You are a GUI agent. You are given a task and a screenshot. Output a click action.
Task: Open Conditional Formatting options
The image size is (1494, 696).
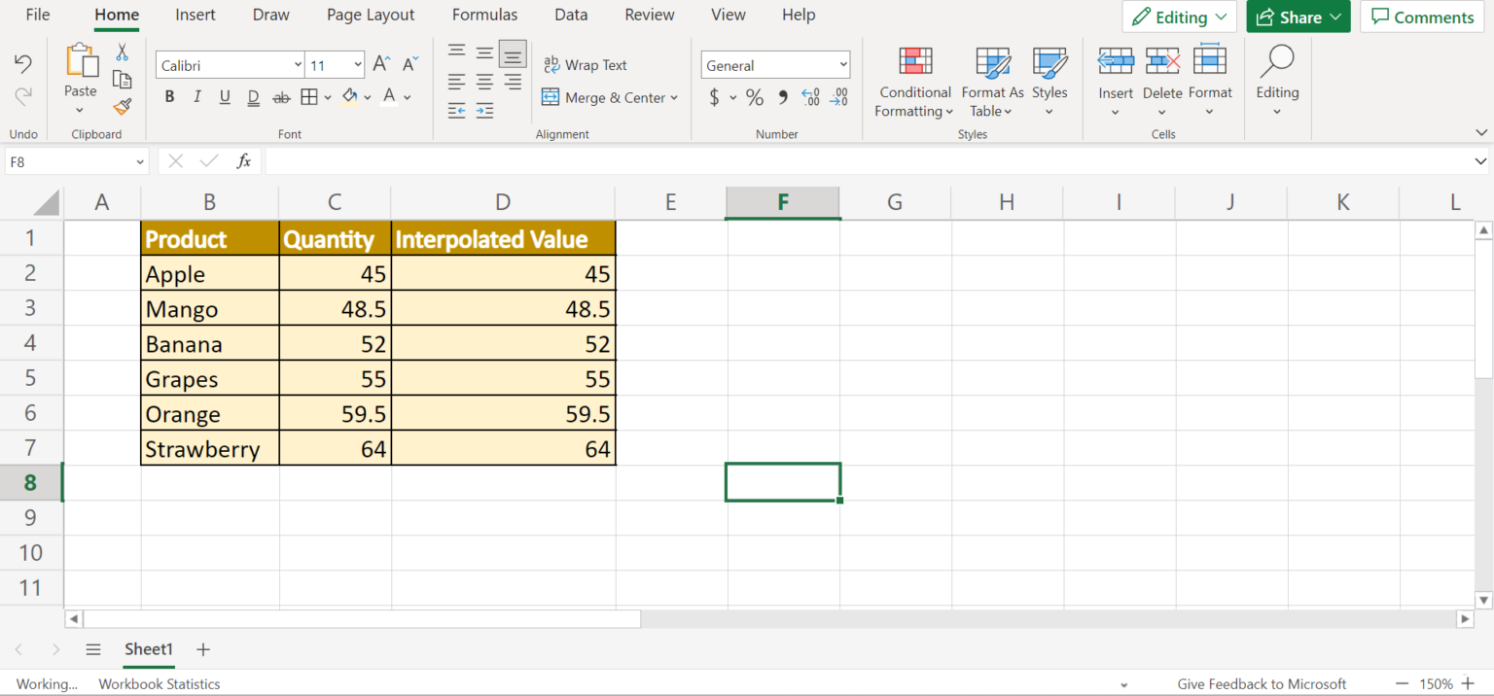click(x=912, y=83)
